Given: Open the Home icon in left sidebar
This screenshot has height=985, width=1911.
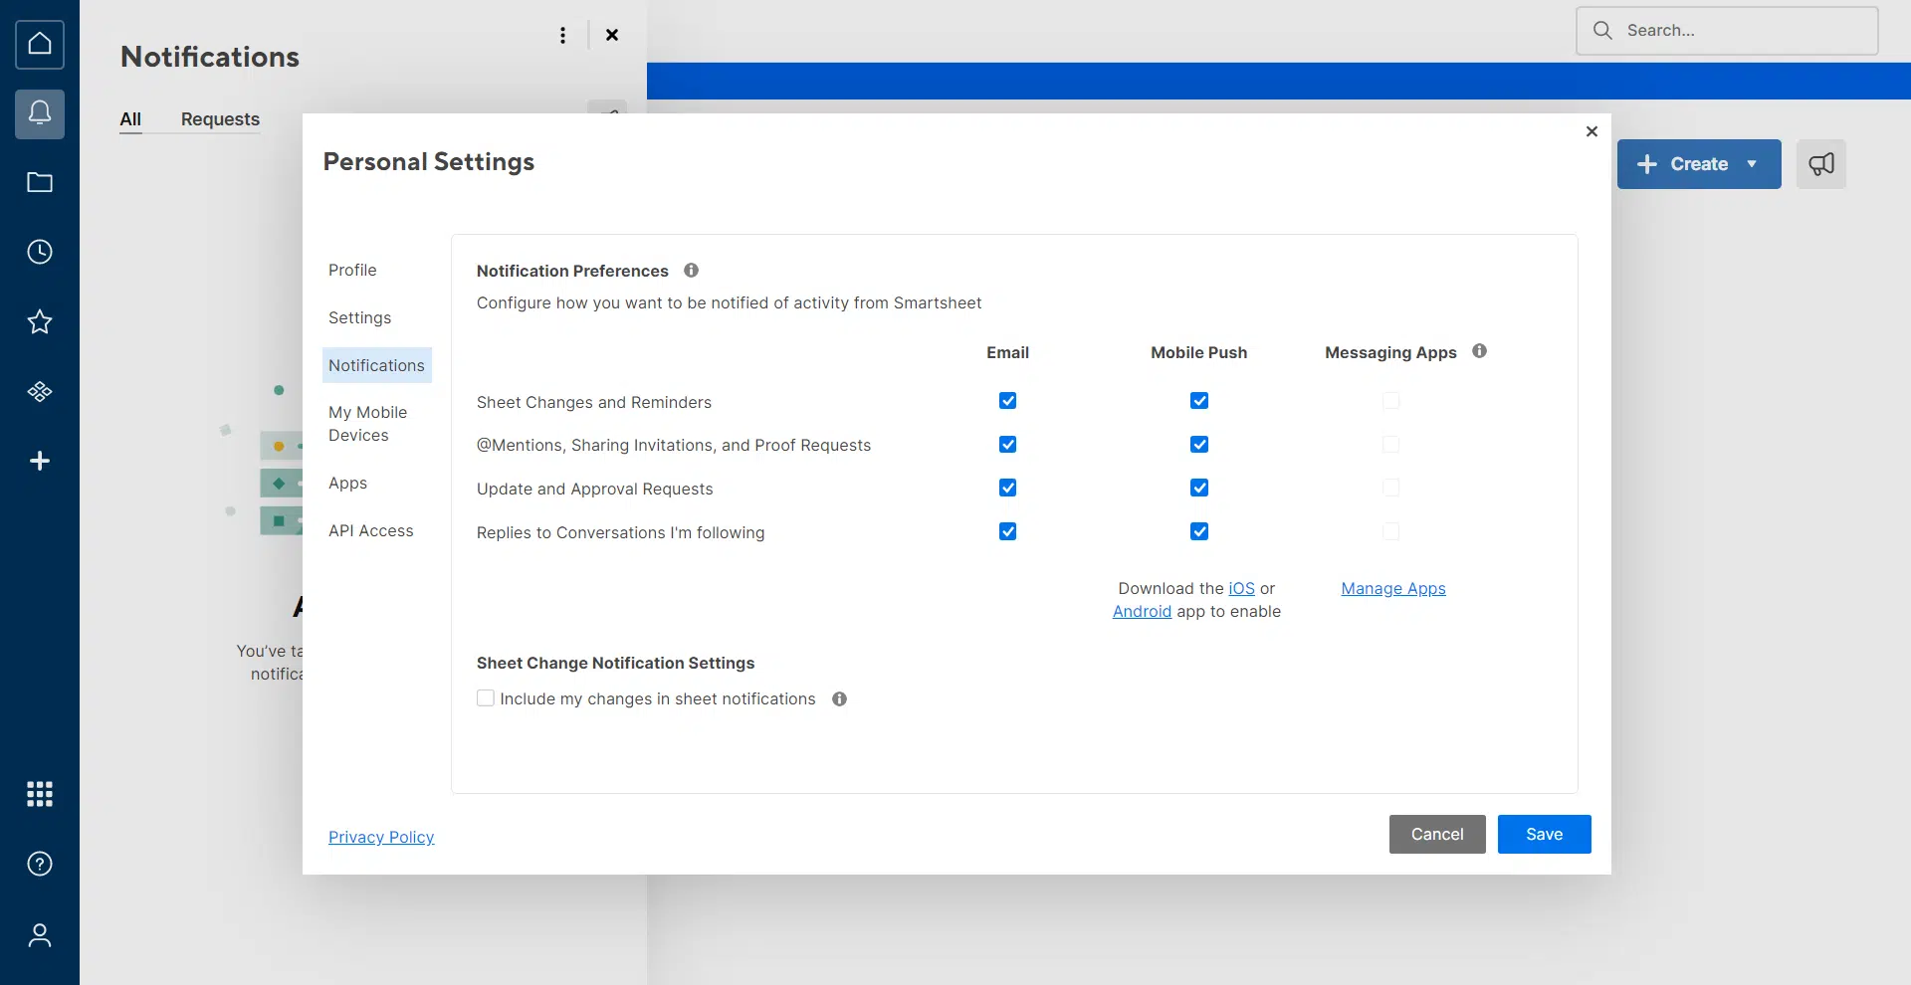Looking at the screenshot, I should point(40,45).
